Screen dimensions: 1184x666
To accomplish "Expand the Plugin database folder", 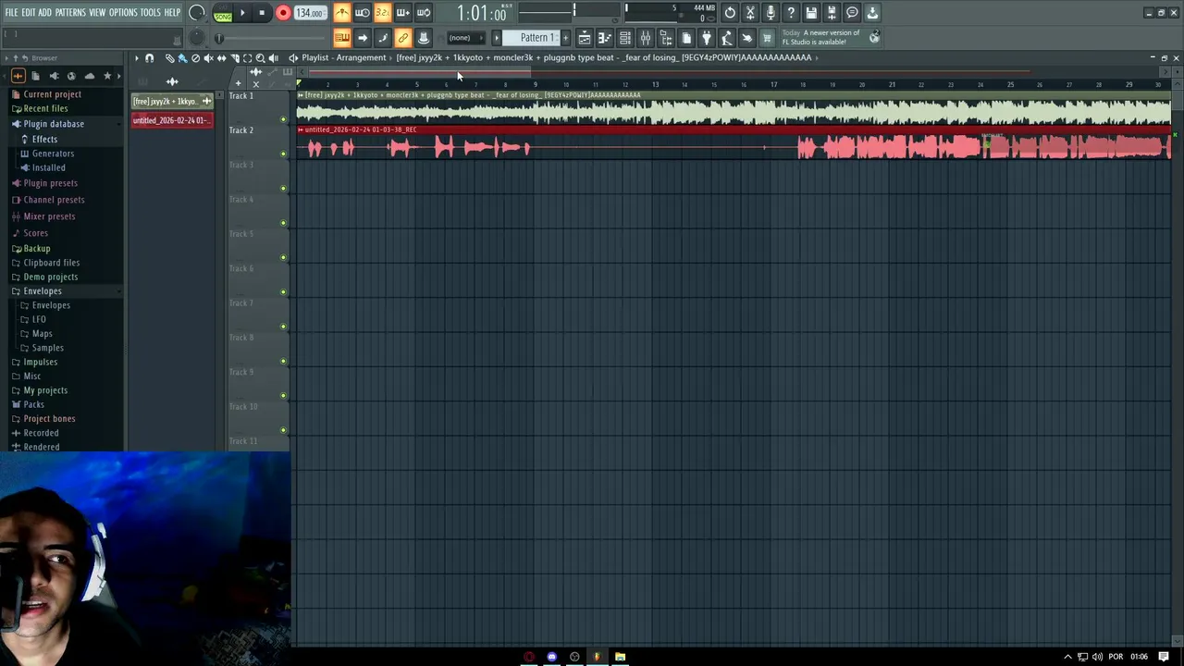I will [54, 124].
